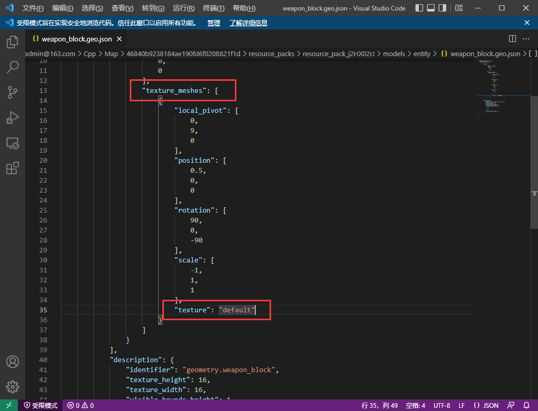The image size is (538, 411).
Task: Dismiss the restricted mode banner
Action: [526, 23]
